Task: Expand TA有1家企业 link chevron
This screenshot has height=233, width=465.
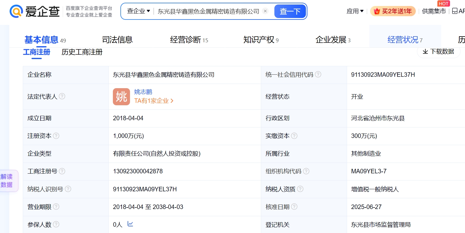Action: pos(172,101)
